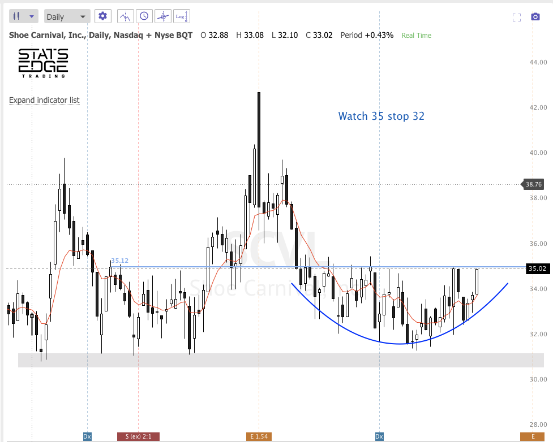Open the Daily timeframe dropdown

(x=66, y=16)
